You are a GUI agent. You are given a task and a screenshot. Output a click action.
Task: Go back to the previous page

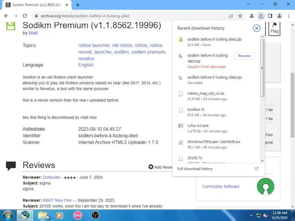click(x=6, y=16)
